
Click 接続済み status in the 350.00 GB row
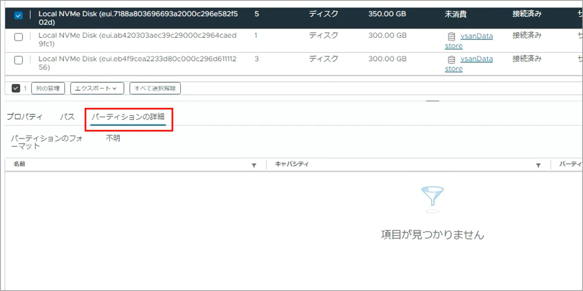[527, 14]
